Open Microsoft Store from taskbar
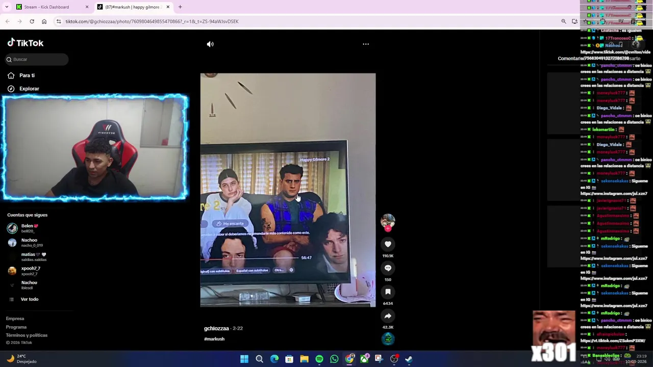 (289, 359)
